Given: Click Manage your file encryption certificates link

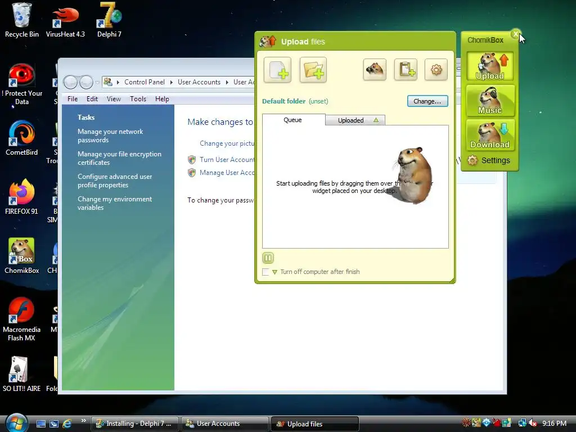Looking at the screenshot, I should pyautogui.click(x=119, y=158).
